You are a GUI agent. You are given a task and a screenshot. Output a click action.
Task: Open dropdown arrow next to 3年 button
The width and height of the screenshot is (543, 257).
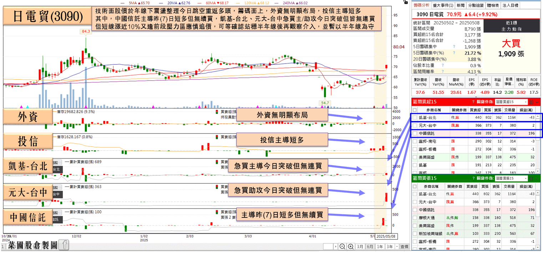396,247
